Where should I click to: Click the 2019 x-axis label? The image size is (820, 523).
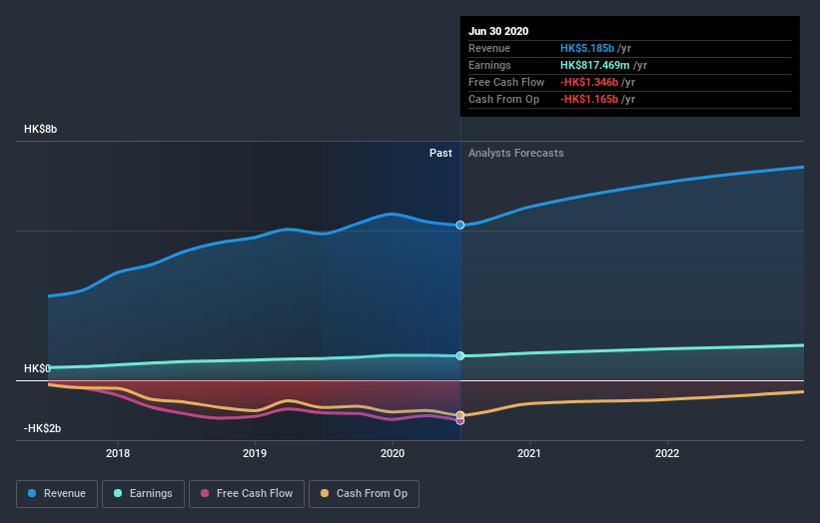tap(255, 453)
